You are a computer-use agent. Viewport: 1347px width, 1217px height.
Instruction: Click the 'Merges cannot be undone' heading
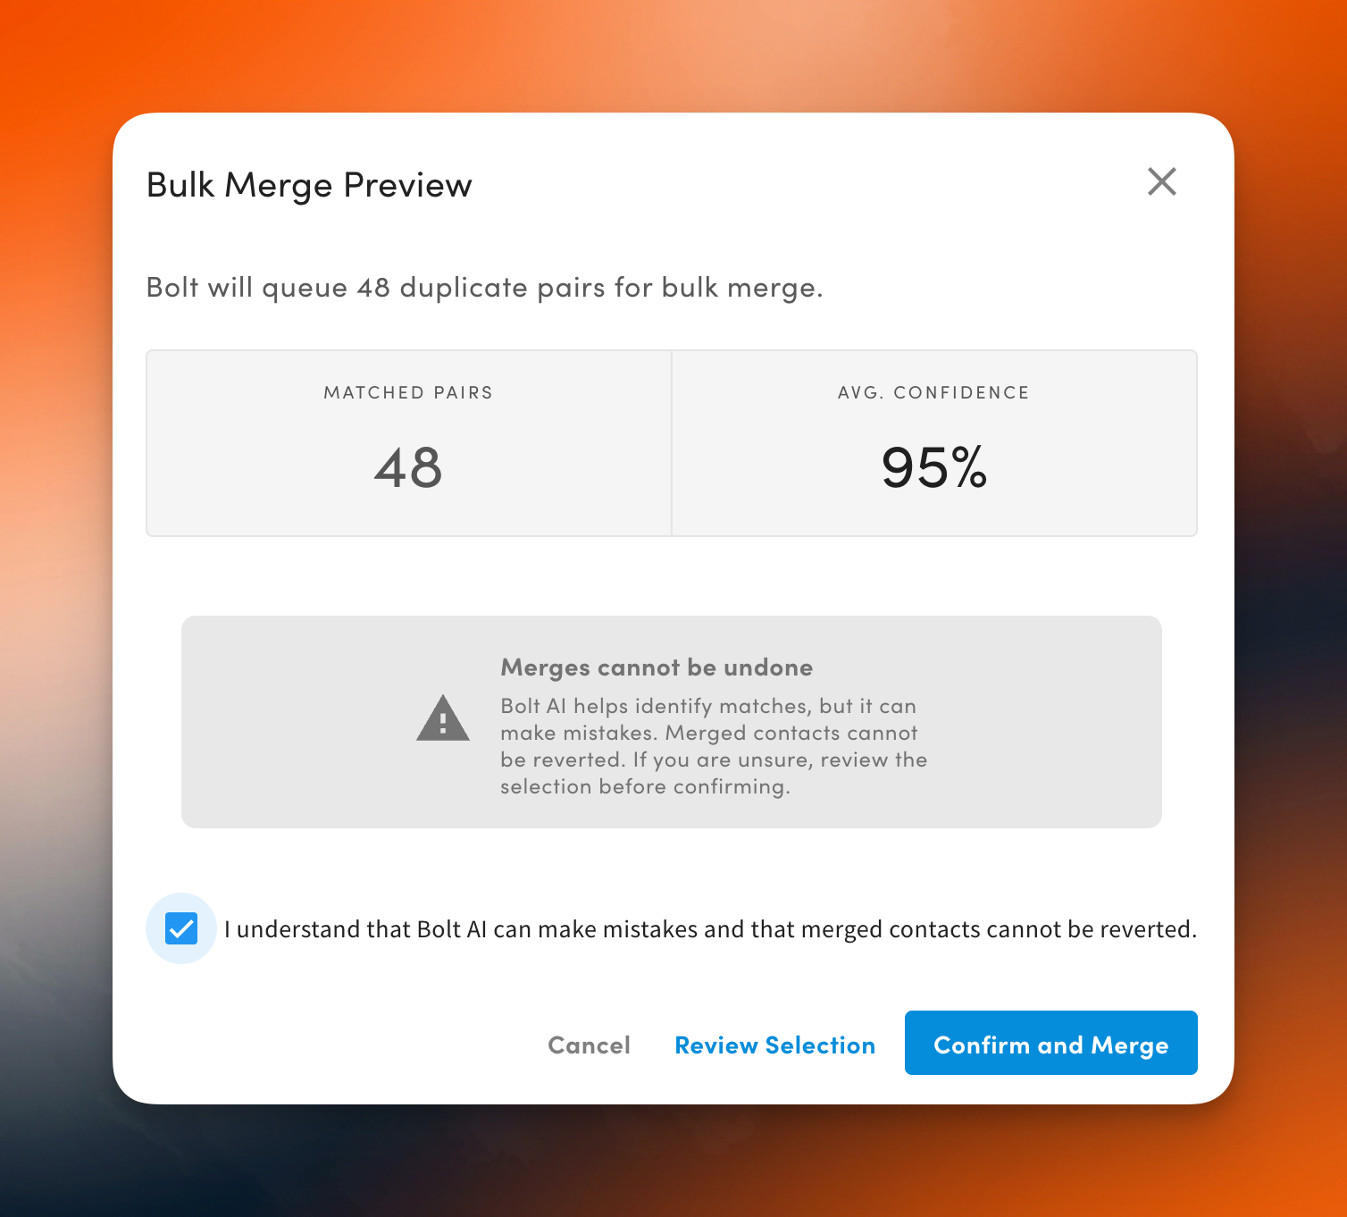tap(657, 667)
